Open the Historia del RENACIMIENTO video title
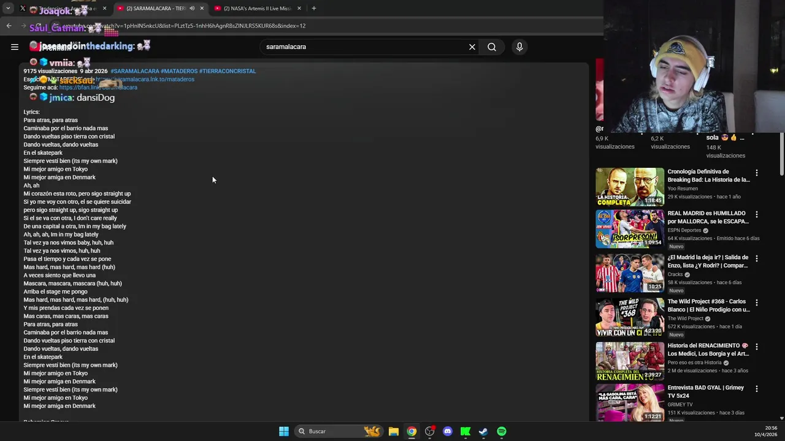Image resolution: width=785 pixels, height=441 pixels. pos(708,350)
